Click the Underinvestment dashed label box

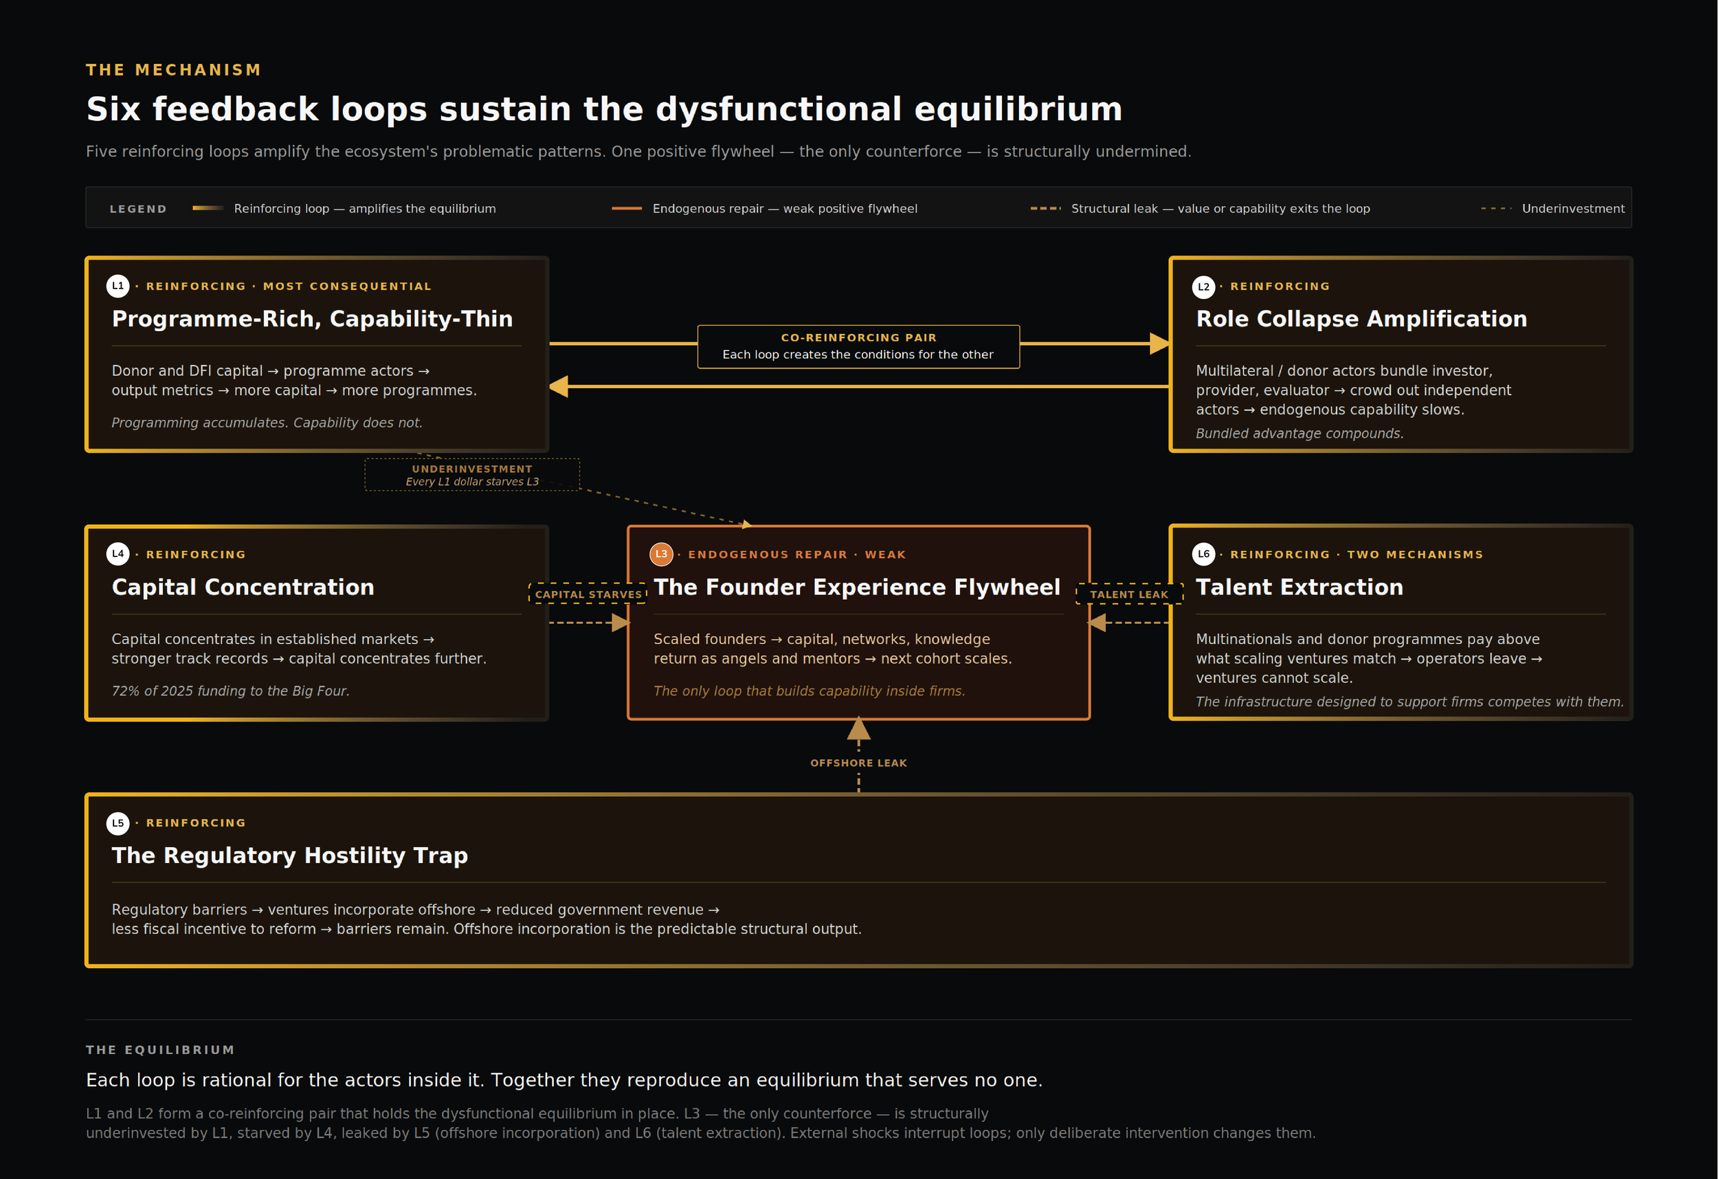(x=471, y=475)
